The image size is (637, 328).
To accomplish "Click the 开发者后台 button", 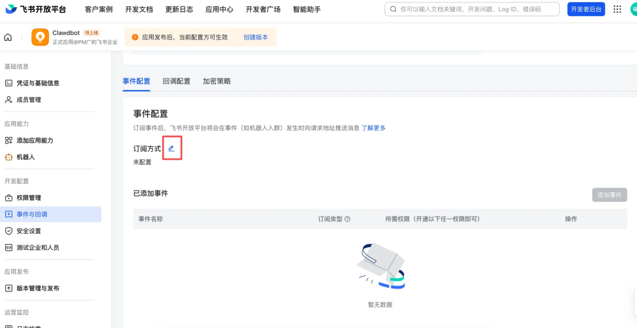I will point(586,9).
